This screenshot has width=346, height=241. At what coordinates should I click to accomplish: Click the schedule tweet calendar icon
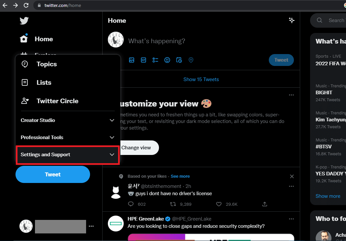pyautogui.click(x=179, y=60)
